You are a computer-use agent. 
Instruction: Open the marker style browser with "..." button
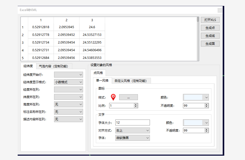tap(128, 97)
